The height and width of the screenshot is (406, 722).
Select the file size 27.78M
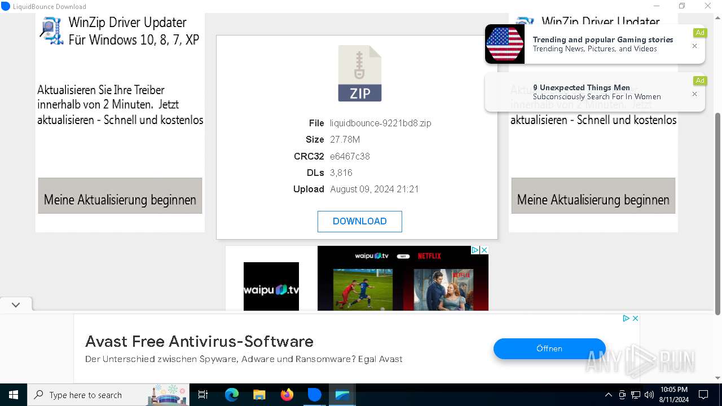pyautogui.click(x=345, y=139)
